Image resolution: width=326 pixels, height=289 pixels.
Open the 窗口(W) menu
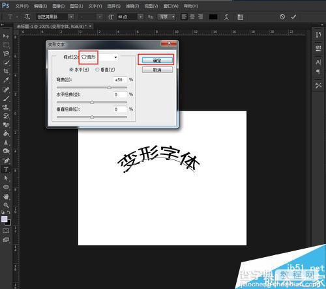click(x=171, y=6)
